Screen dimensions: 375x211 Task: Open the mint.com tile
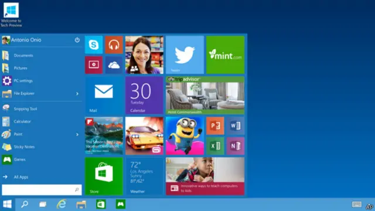click(x=225, y=55)
